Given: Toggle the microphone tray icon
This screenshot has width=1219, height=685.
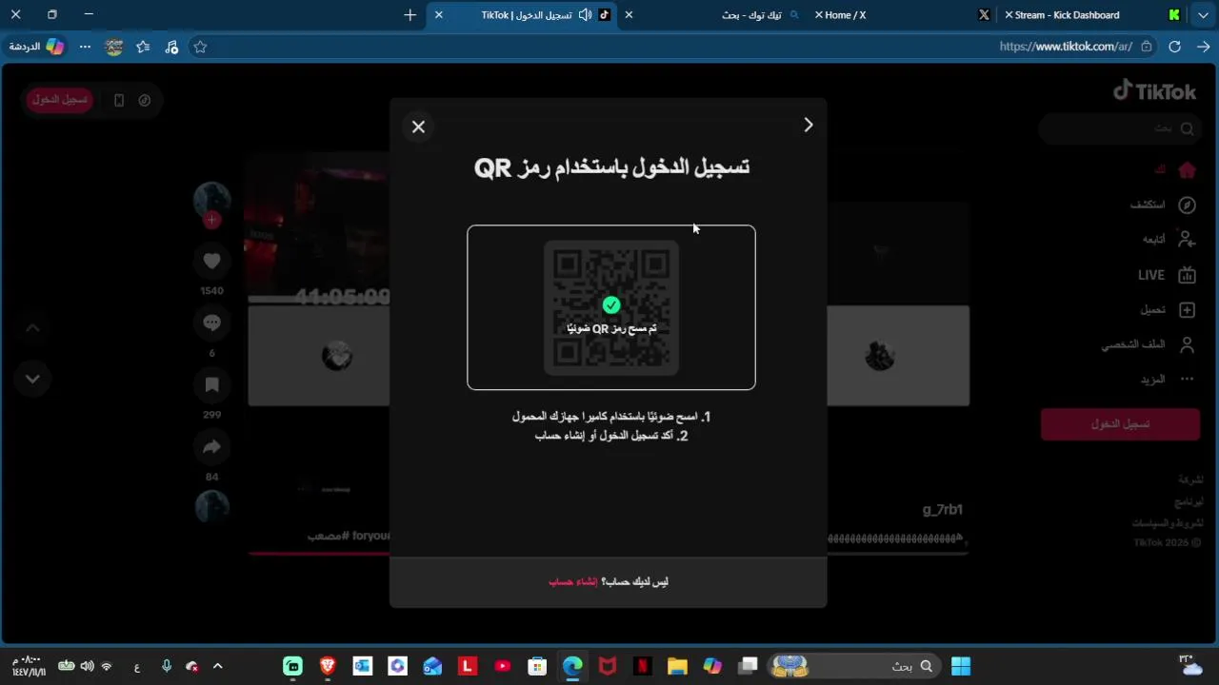Looking at the screenshot, I should (x=167, y=666).
